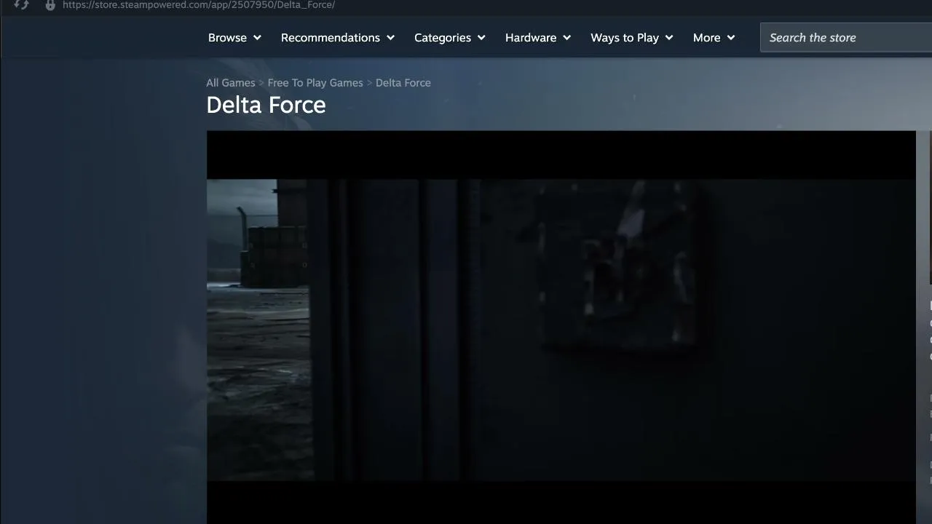Viewport: 932px width, 524px height.
Task: Click the Delta Force trailer video
Action: (561, 327)
